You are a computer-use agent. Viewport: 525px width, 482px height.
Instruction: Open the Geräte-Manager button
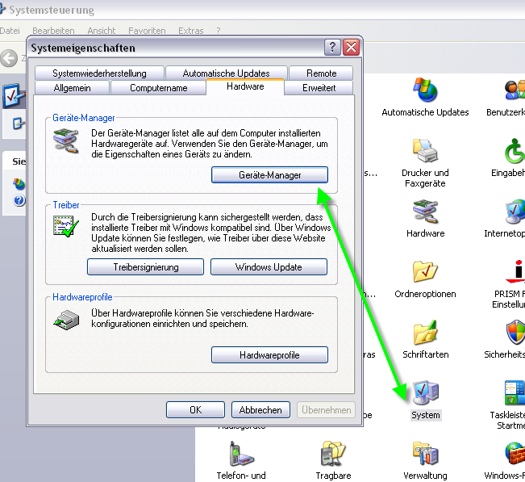pos(269,175)
